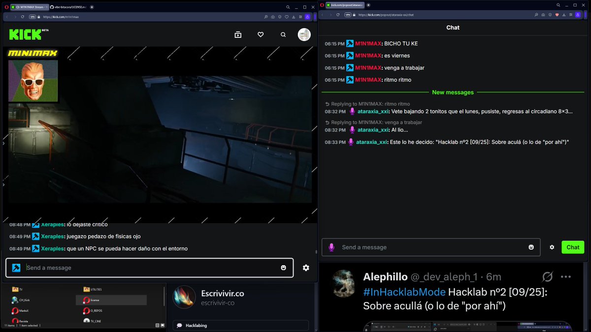Reload the kick.com/m1n1max page
The width and height of the screenshot is (591, 332).
(23, 17)
